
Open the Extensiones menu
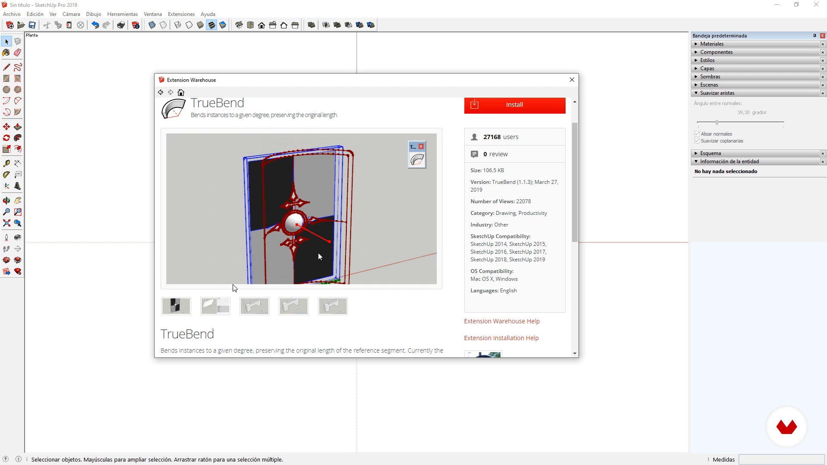pos(181,14)
